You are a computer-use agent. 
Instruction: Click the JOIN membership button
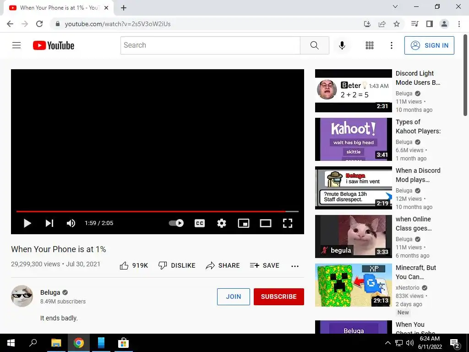[x=233, y=297]
